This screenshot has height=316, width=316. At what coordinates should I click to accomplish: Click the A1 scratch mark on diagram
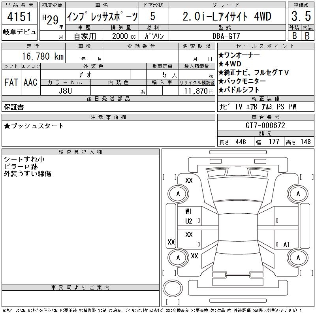click(287, 245)
